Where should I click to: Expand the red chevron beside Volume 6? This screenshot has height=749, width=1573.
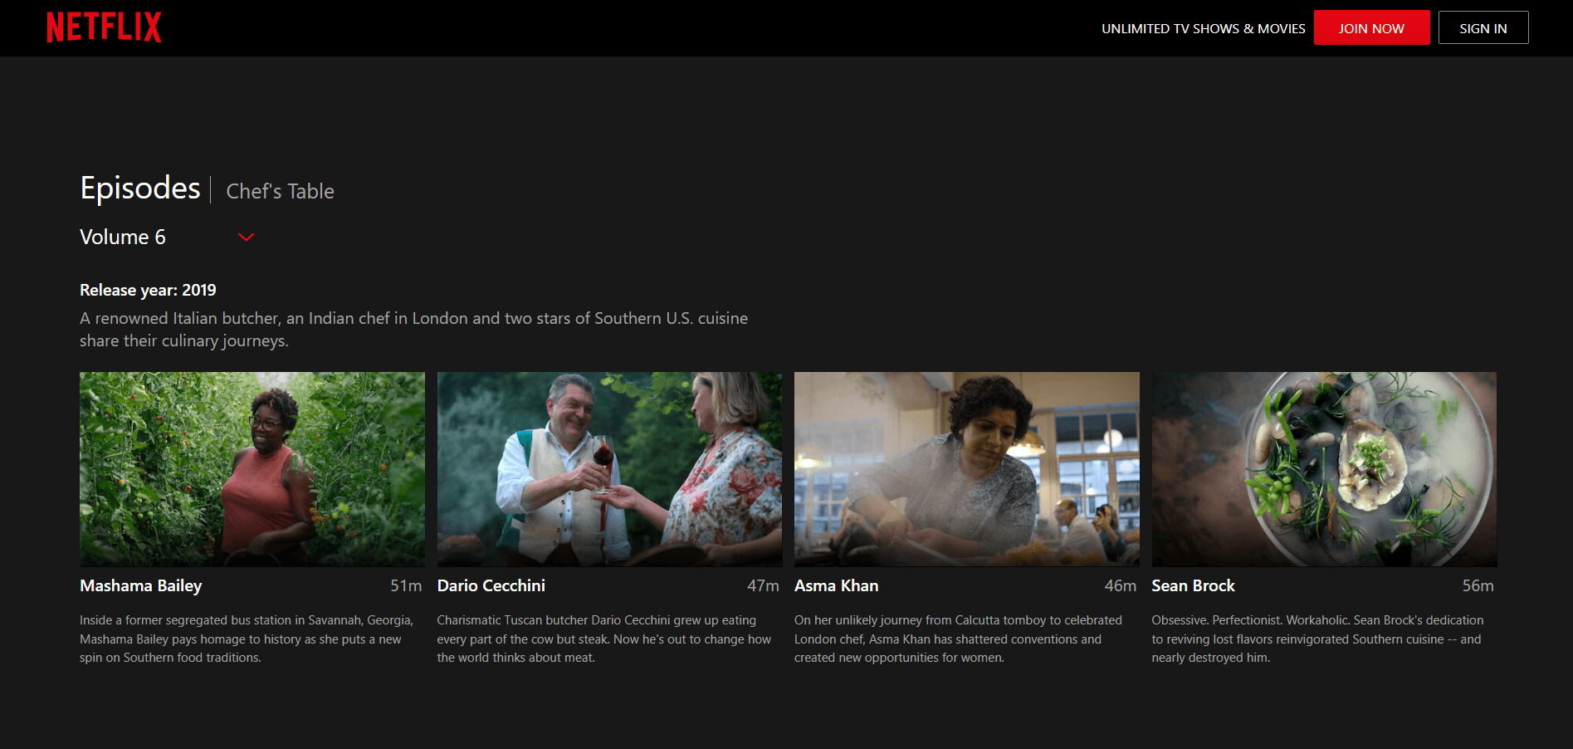246,237
